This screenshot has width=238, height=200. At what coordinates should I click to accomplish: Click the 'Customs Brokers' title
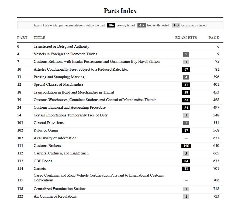47,146
